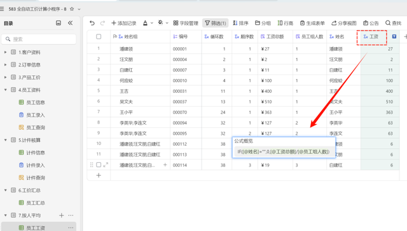Add a new item under 7.按人平均
Image resolution: width=407 pixels, height=231 pixels.
click(62, 215)
